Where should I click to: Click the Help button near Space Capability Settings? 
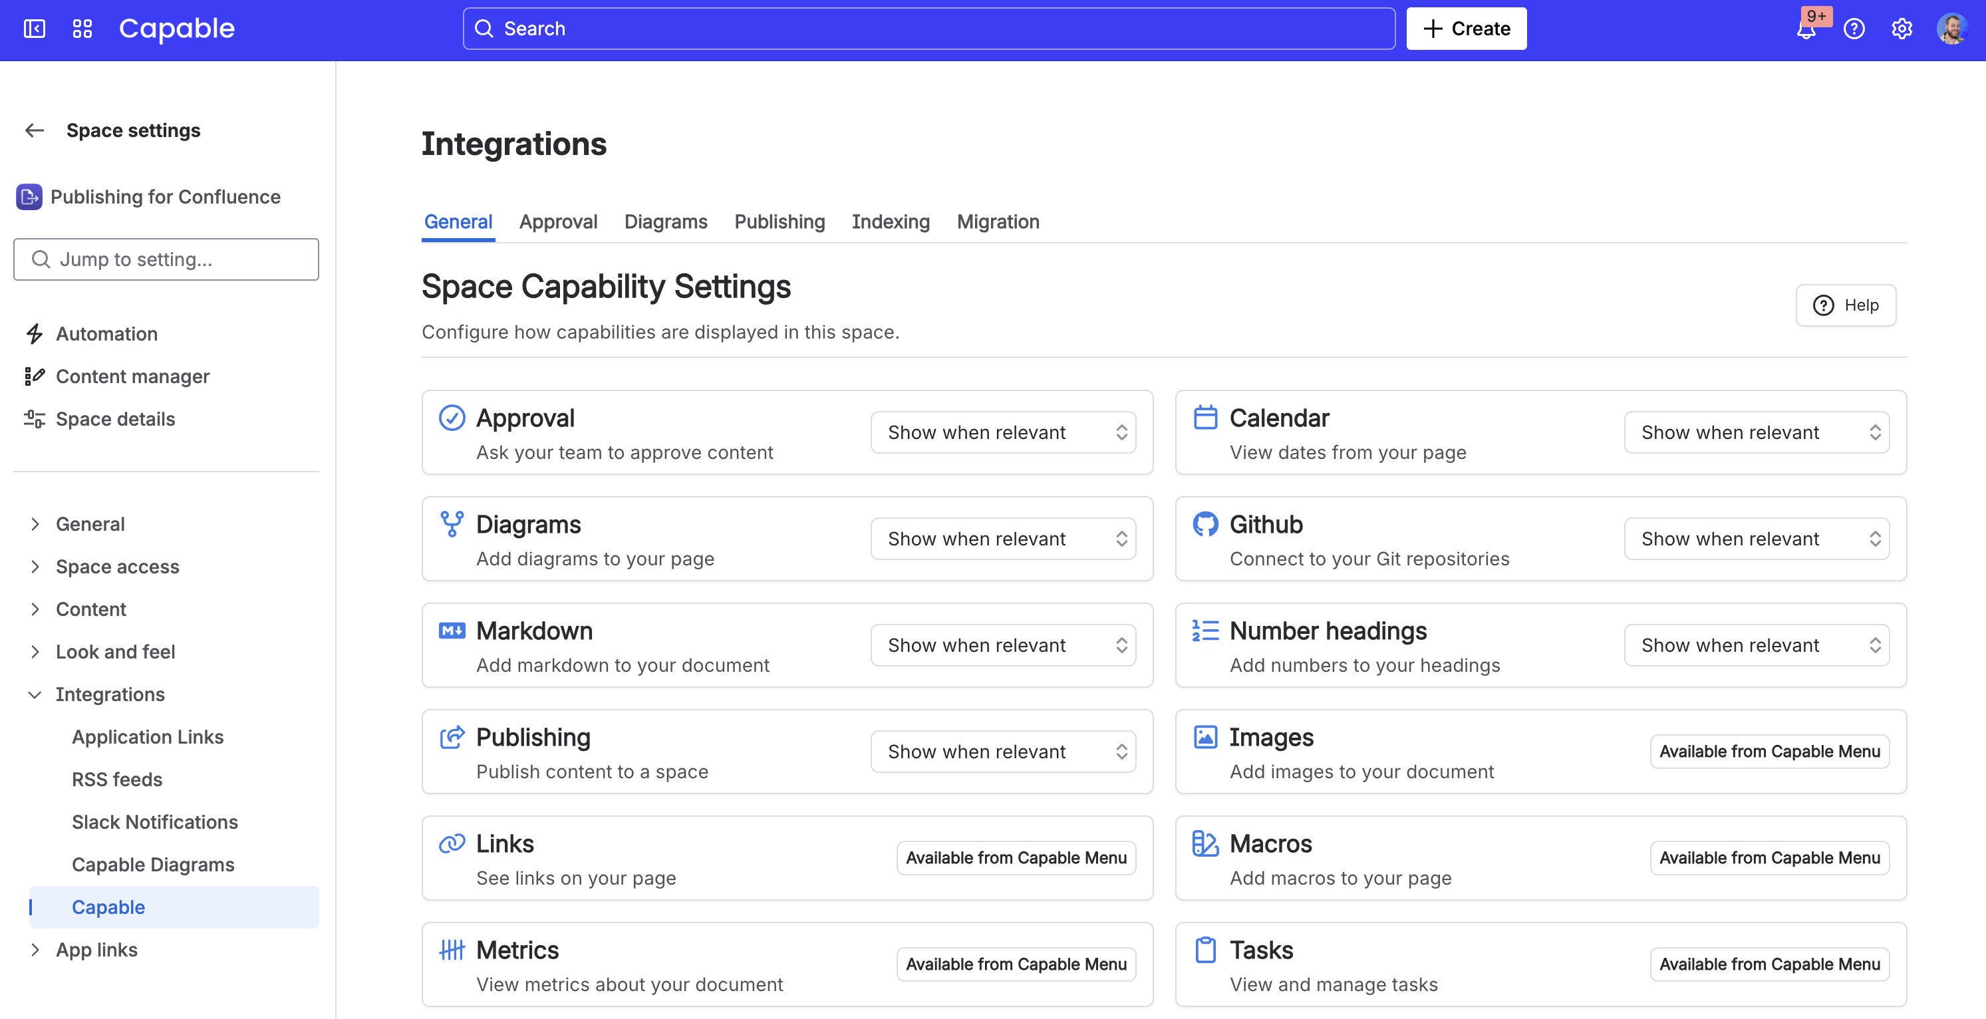[x=1846, y=305]
